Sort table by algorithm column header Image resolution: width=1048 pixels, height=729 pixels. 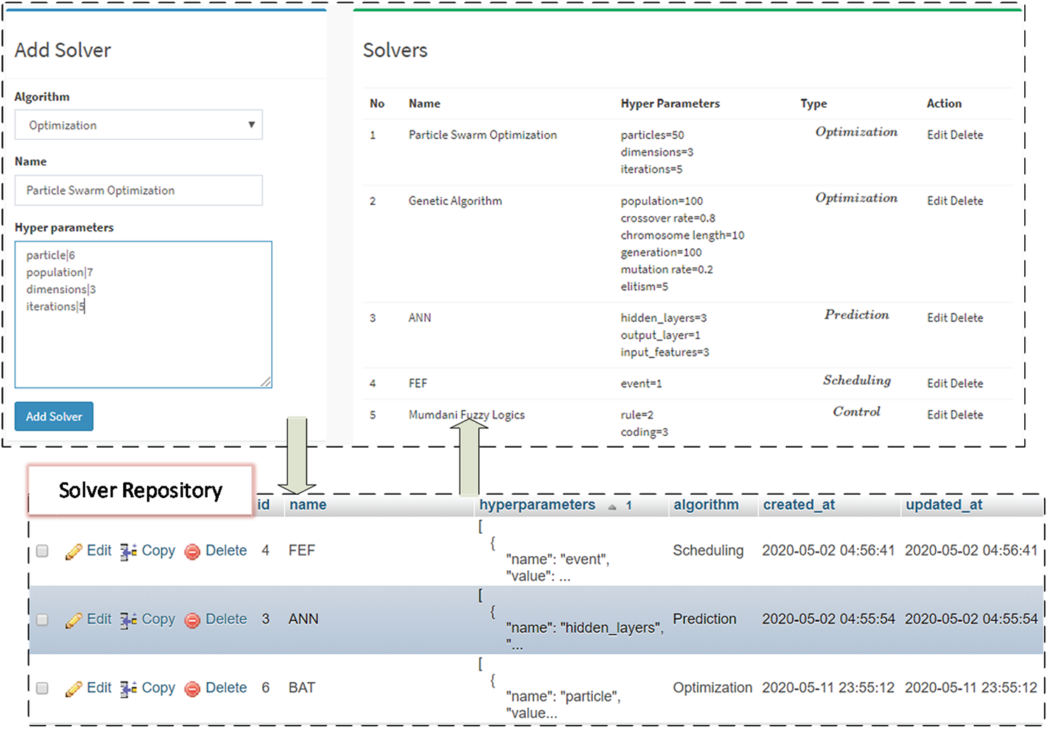705,505
